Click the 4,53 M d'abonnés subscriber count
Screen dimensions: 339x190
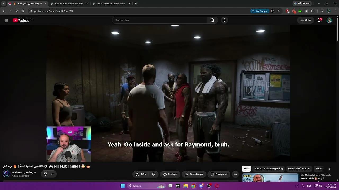coord(20,176)
